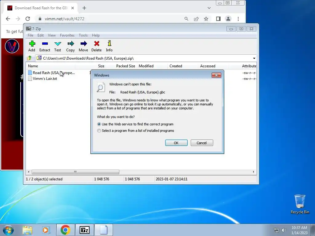Image resolution: width=315 pixels, height=236 pixels.
Task: Switch to 7-Zip taskbar icon
Action: [x=84, y=230]
